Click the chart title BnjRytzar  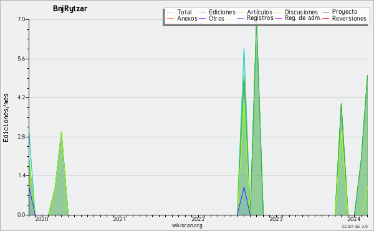coord(70,9)
